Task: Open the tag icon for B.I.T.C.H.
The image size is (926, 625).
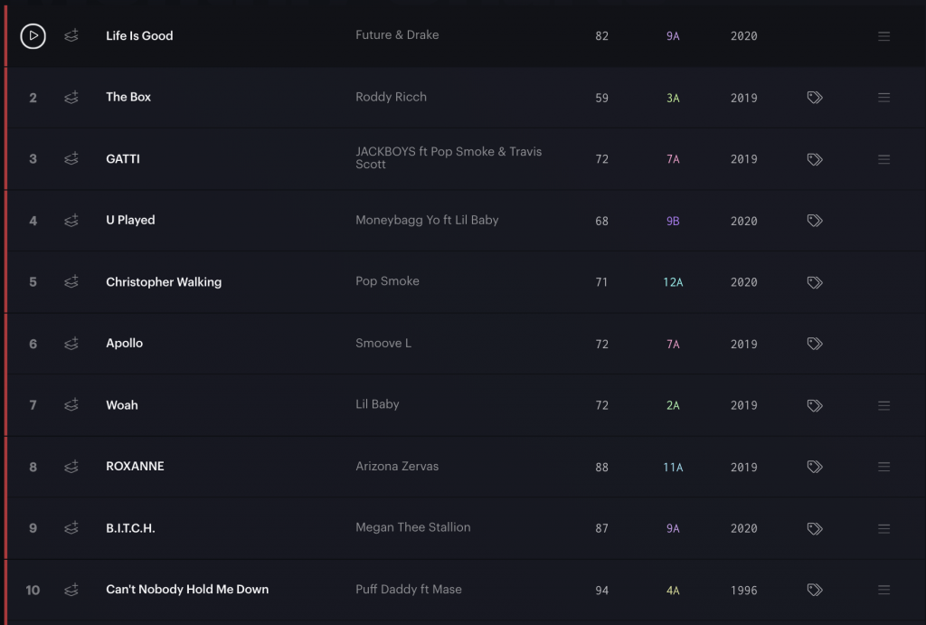Action: click(815, 529)
